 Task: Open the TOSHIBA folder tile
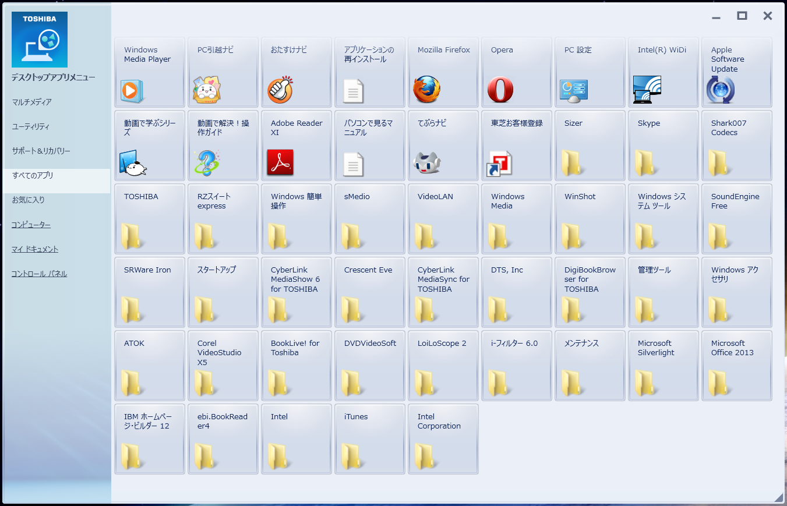(x=150, y=219)
